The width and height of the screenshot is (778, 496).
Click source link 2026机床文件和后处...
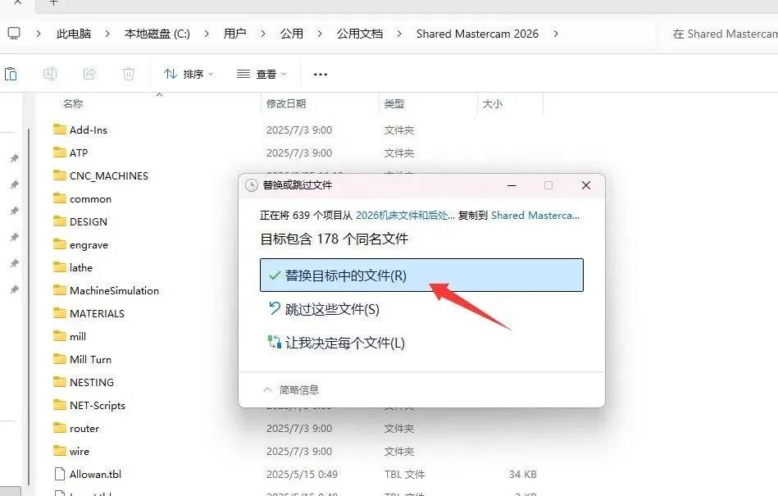pyautogui.click(x=405, y=216)
